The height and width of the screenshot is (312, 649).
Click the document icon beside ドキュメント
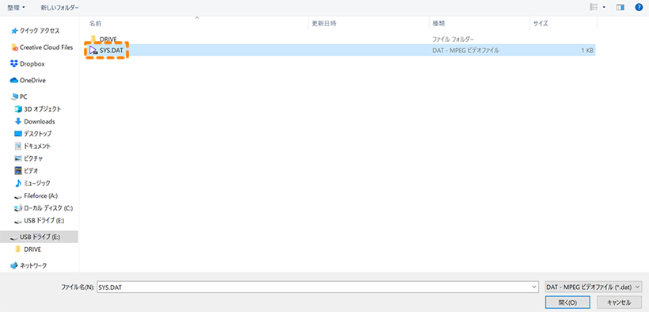17,146
